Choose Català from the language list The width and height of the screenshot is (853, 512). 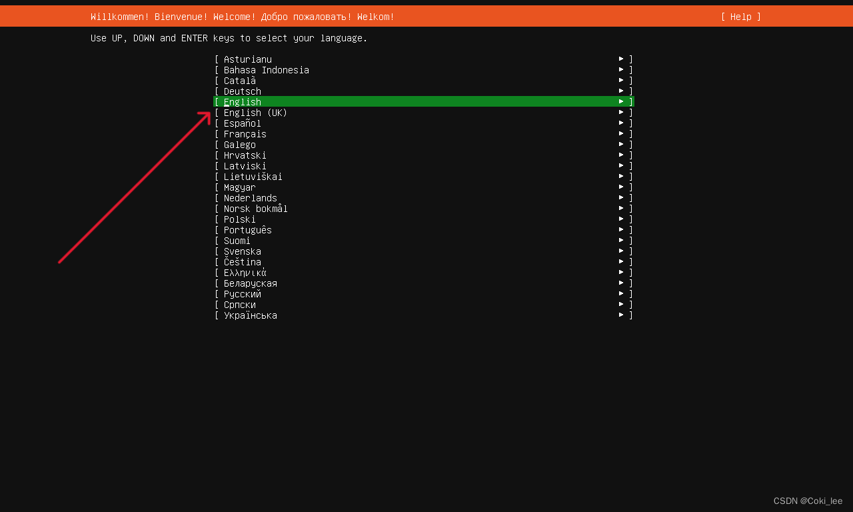240,80
